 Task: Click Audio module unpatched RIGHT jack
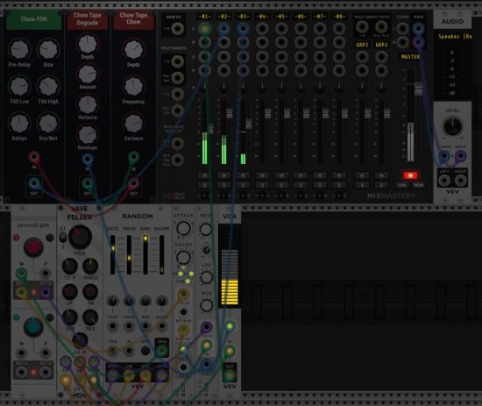click(460, 181)
